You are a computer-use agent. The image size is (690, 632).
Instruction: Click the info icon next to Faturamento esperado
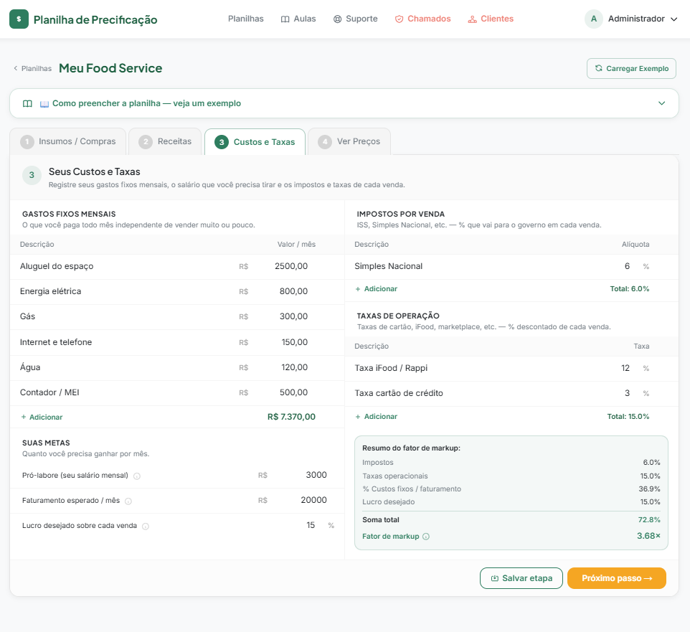pos(128,501)
